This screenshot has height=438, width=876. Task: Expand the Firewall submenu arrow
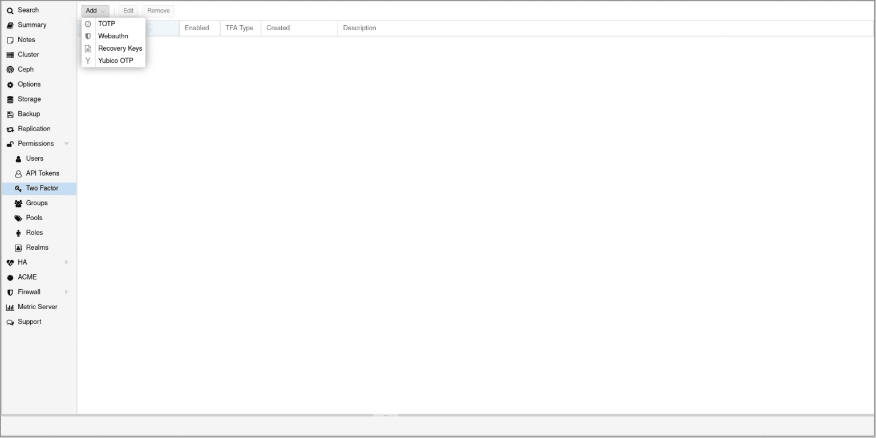(x=67, y=292)
